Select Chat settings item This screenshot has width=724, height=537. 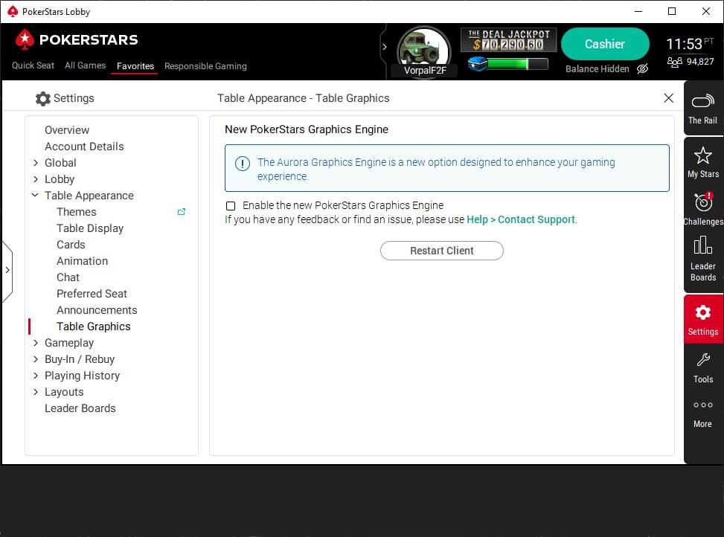[x=68, y=277]
